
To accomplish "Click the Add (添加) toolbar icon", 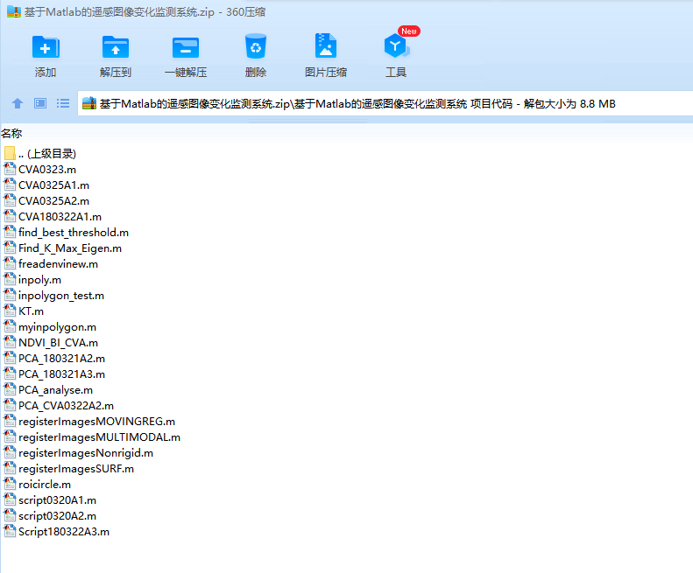I will click(x=46, y=47).
